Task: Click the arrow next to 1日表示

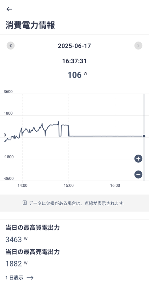Action: [x=30, y=278]
